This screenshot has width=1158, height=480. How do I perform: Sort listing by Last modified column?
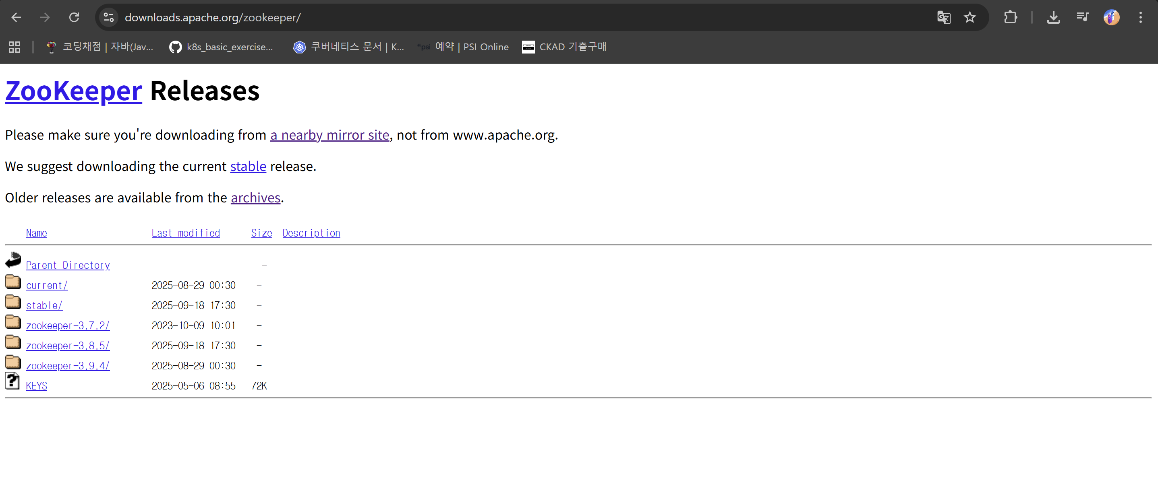186,233
